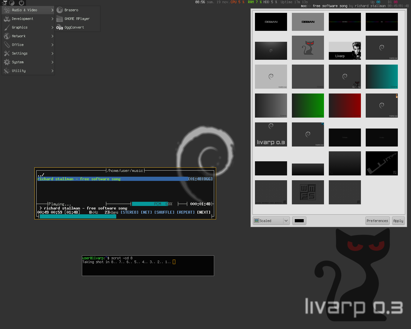Click the Network globe icon
Viewport: 411px width, 329px height.
click(7, 36)
